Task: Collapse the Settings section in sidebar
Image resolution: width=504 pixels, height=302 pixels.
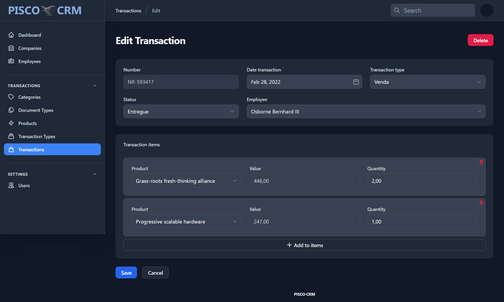Action: (95, 174)
